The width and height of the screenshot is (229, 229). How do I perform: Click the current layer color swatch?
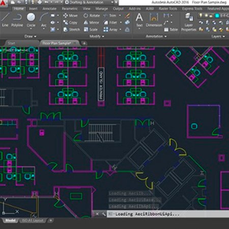pyautogui.click(x=217, y=16)
